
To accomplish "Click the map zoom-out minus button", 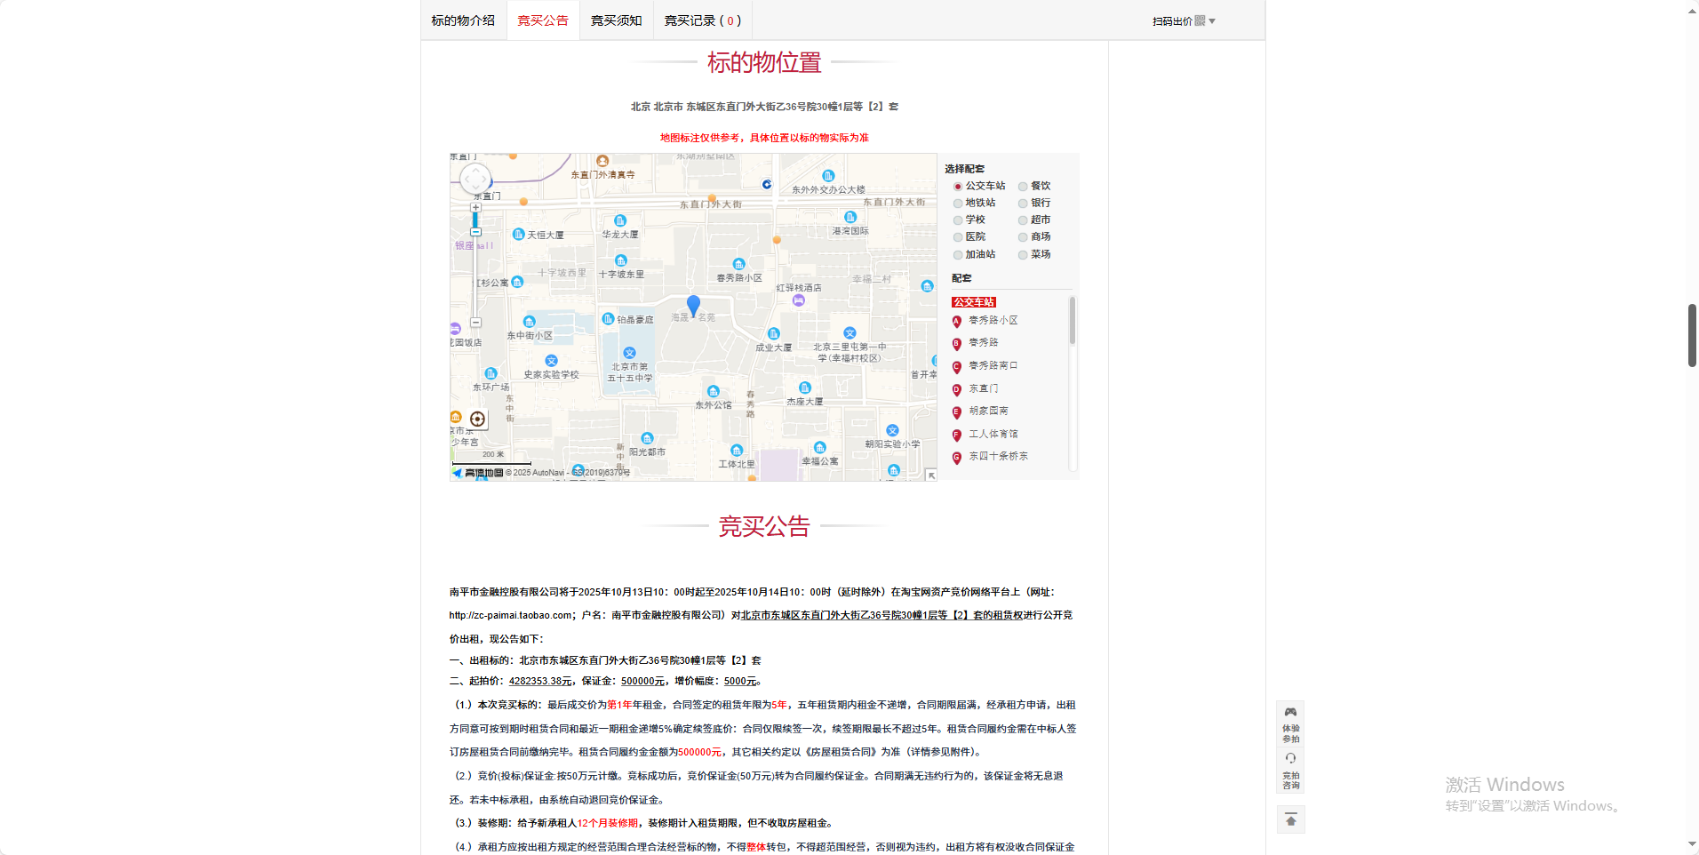I will tap(475, 323).
